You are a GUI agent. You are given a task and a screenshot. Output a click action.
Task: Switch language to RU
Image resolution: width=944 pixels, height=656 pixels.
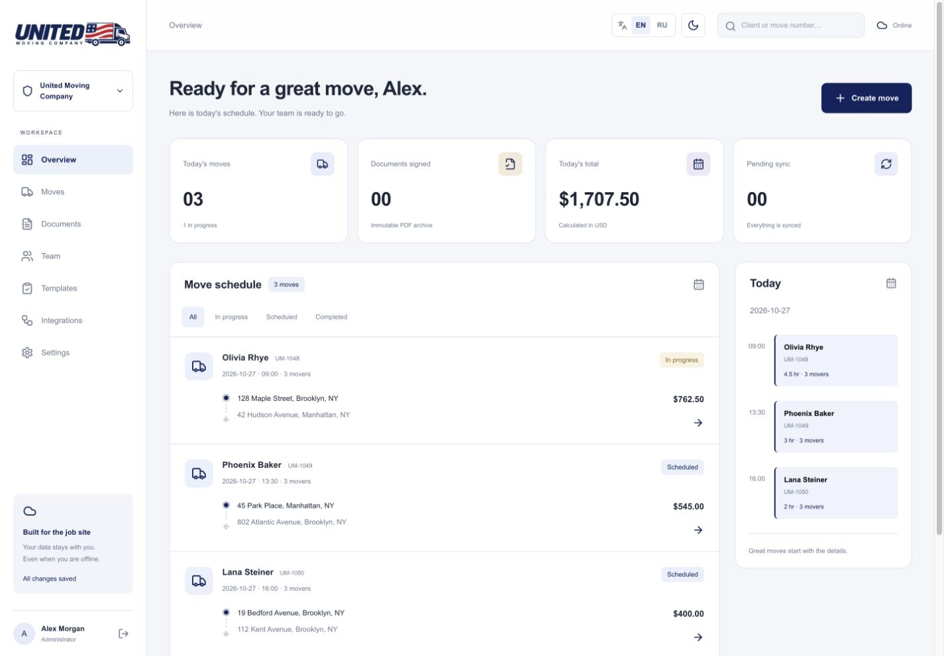click(662, 25)
